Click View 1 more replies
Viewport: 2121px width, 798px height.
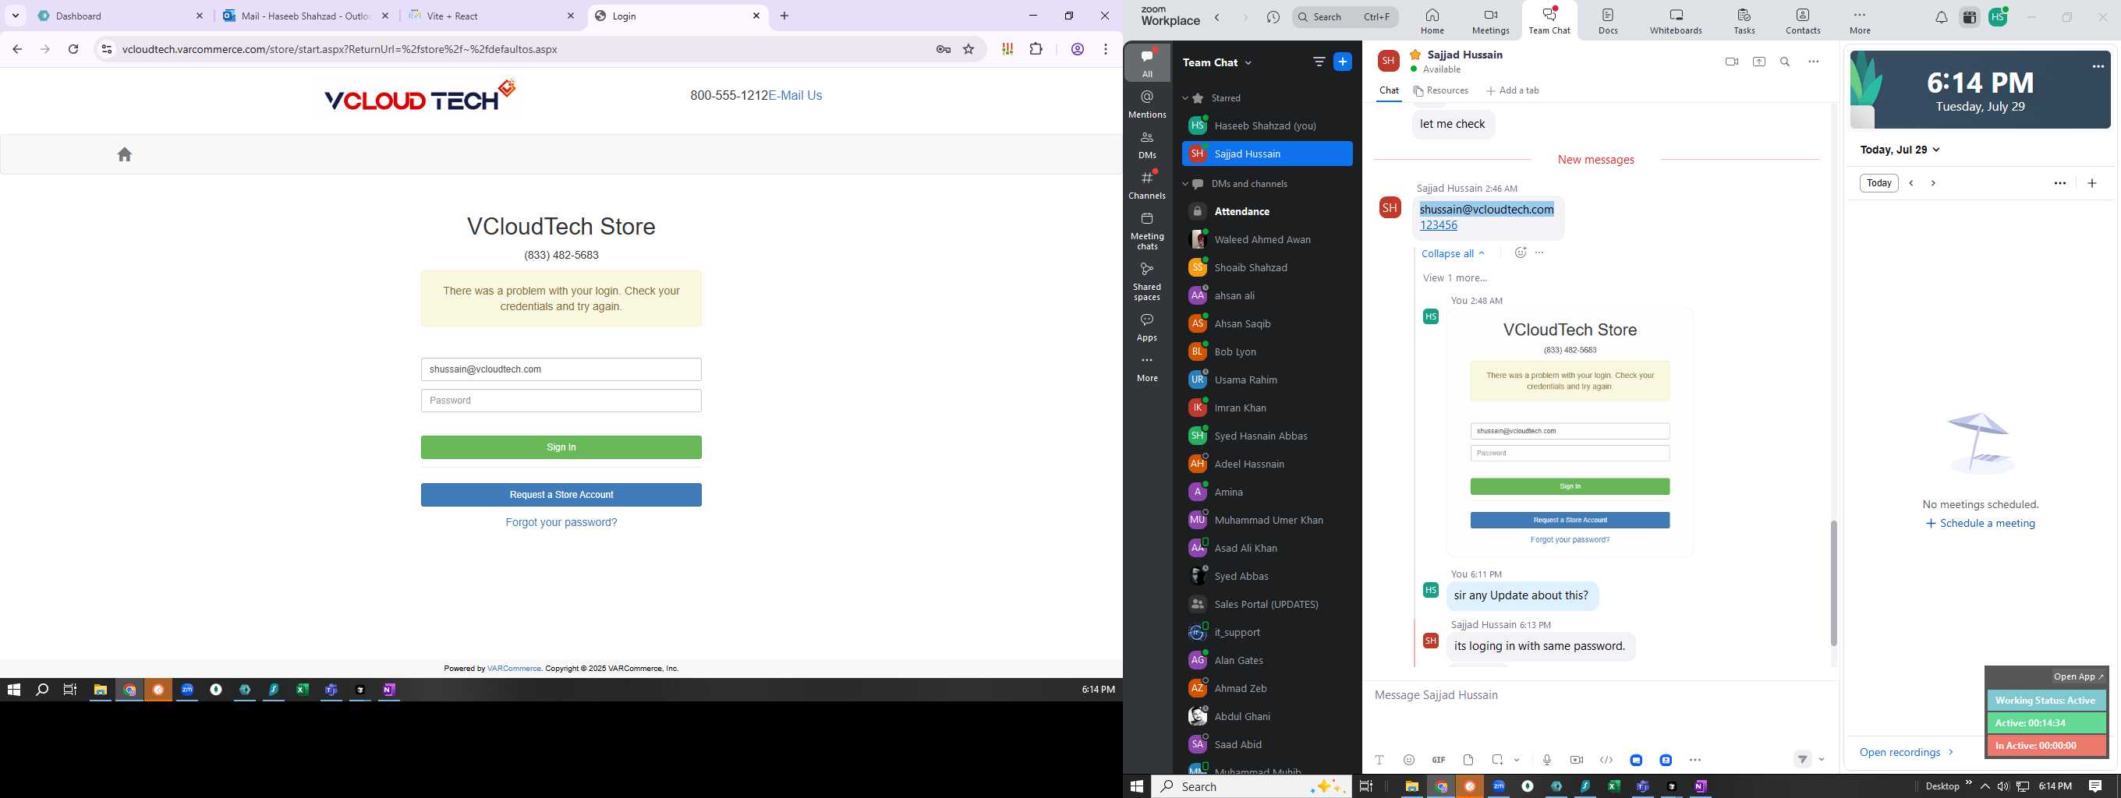(x=1455, y=278)
